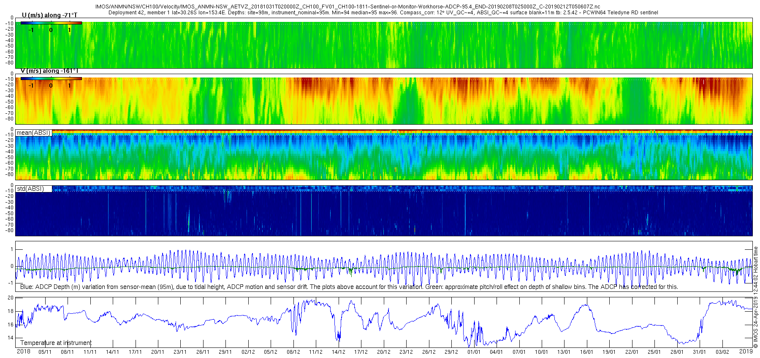The image size is (760, 358).
Task: Click the Deployment 42 metadata line
Action: click(x=383, y=13)
